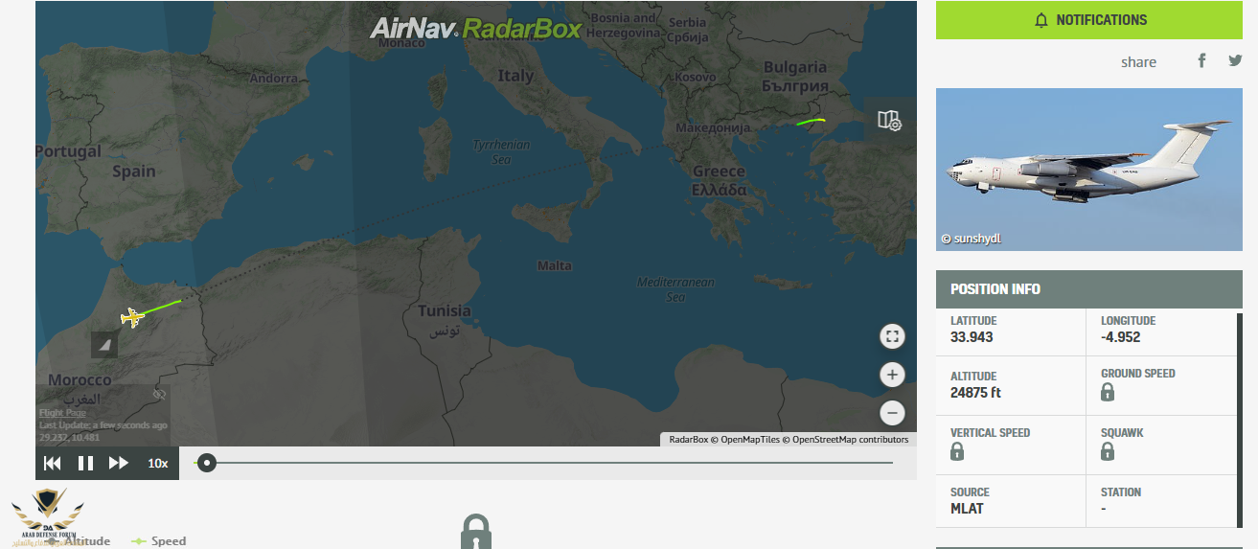Enter fullscreen map view
This screenshot has width=1258, height=549.
pyautogui.click(x=892, y=336)
